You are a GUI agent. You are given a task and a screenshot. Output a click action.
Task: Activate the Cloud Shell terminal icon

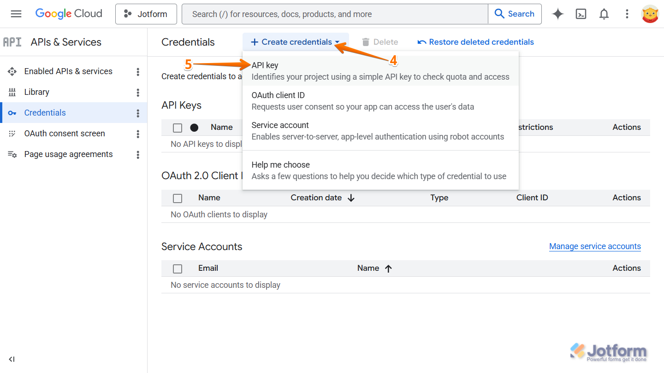click(x=581, y=14)
